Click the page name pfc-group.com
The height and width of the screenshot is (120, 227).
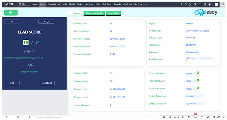(x=192, y=52)
